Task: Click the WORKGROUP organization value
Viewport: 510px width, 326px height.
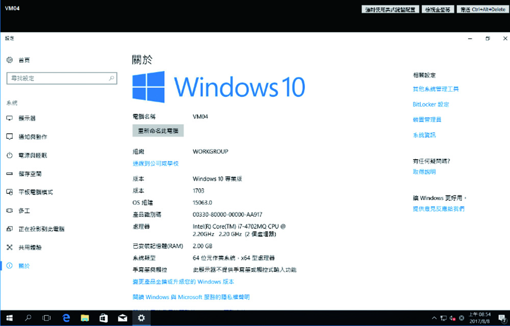Action: point(211,152)
